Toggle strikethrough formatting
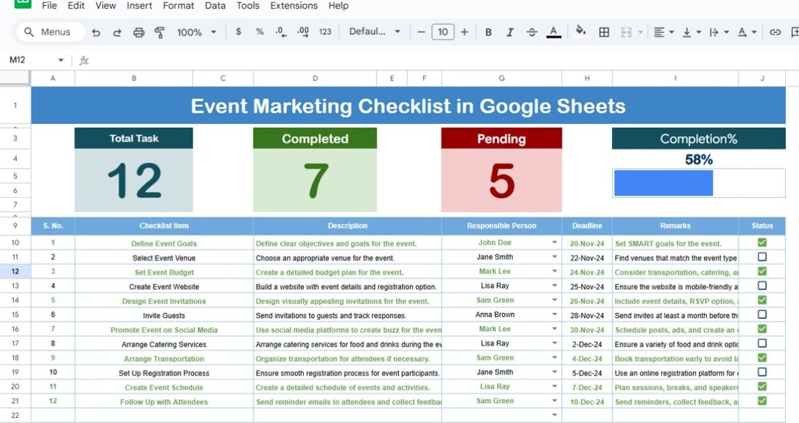799x423 pixels. click(x=532, y=32)
